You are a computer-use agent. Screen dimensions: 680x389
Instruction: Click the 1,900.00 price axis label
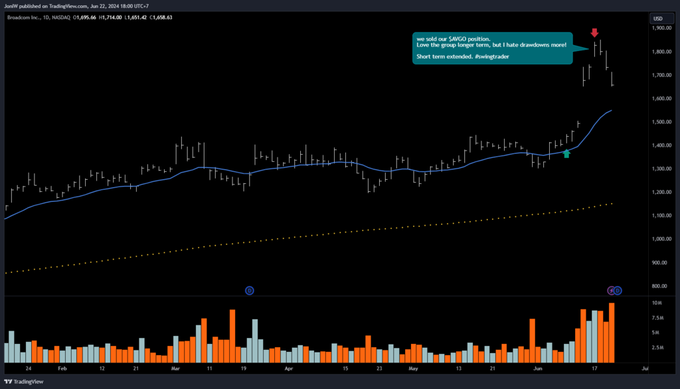coord(661,29)
